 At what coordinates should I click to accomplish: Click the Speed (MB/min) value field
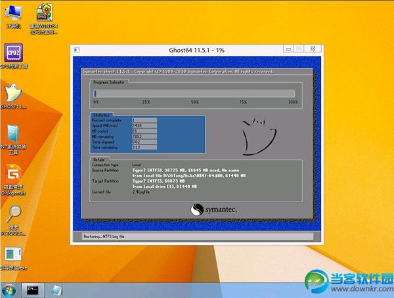pyautogui.click(x=144, y=125)
